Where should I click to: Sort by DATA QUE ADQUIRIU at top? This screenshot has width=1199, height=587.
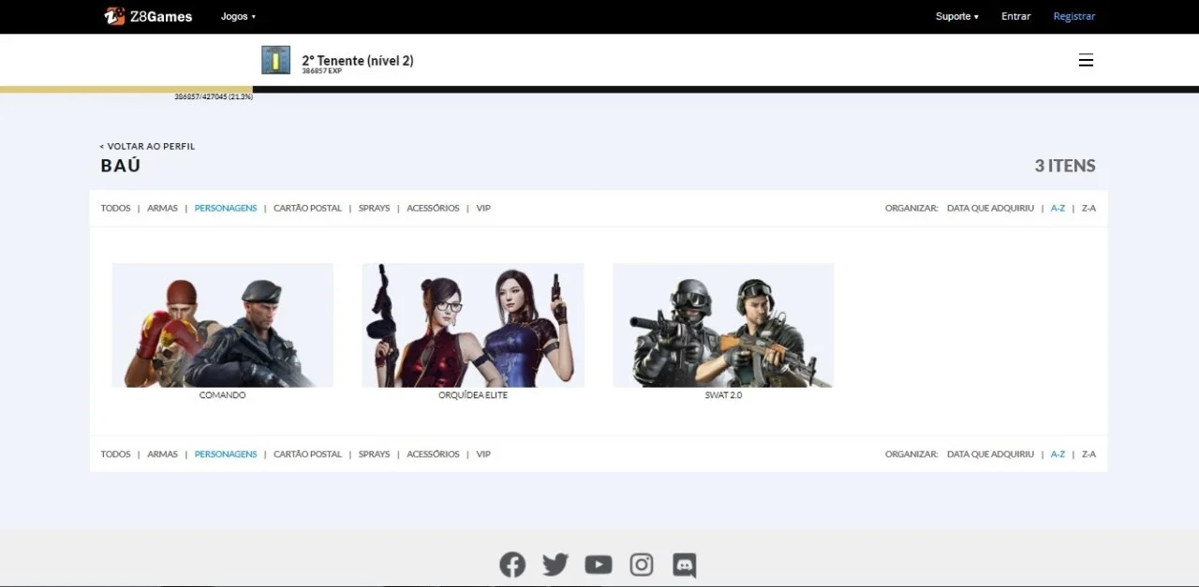990,208
